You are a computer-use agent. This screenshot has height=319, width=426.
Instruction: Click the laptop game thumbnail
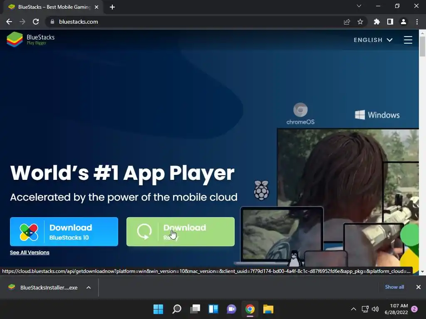282,235
